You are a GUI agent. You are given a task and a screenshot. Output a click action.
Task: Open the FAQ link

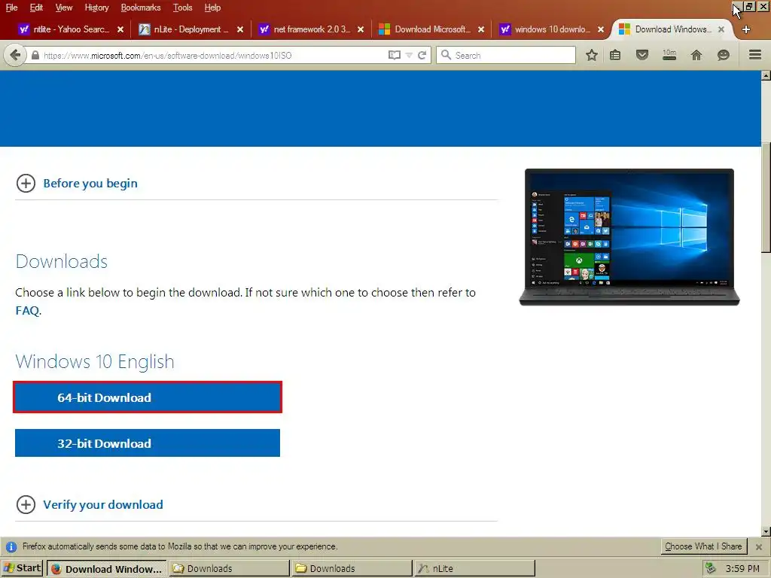click(27, 311)
